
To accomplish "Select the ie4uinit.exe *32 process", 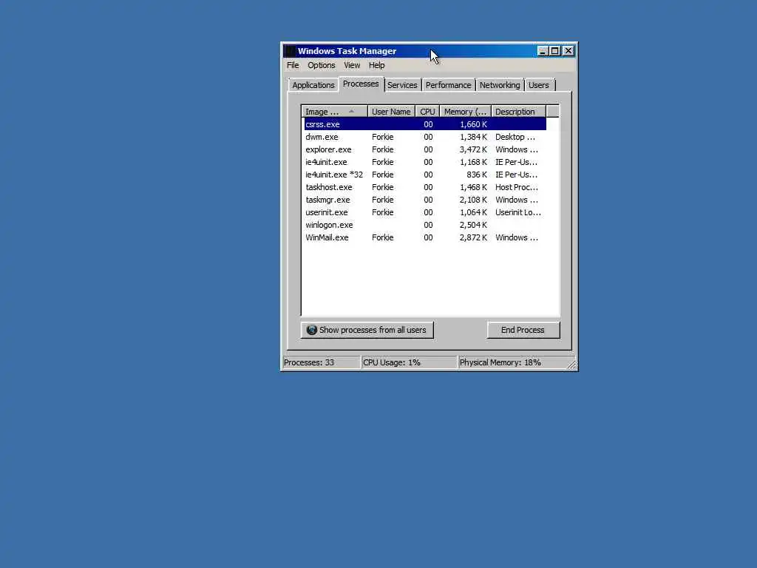I will 425,175.
